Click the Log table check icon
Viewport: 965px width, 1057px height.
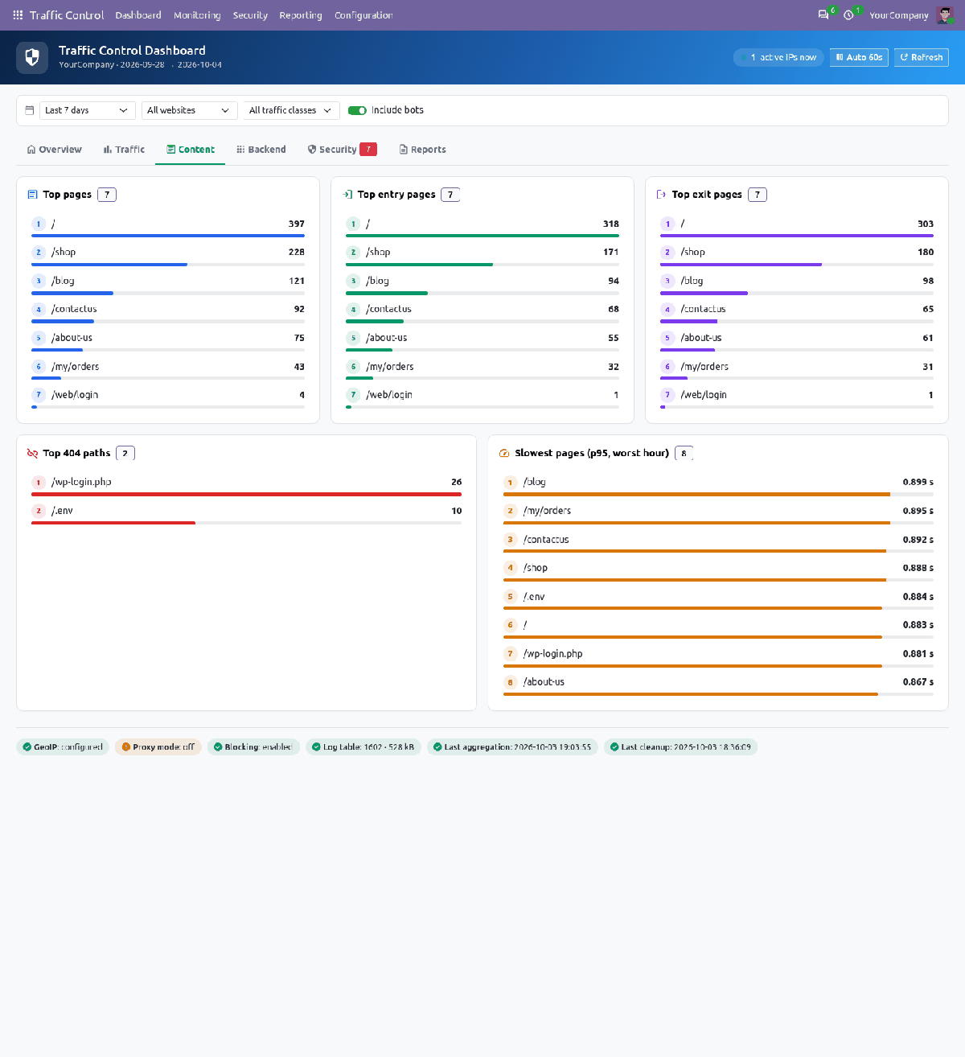[x=316, y=747]
